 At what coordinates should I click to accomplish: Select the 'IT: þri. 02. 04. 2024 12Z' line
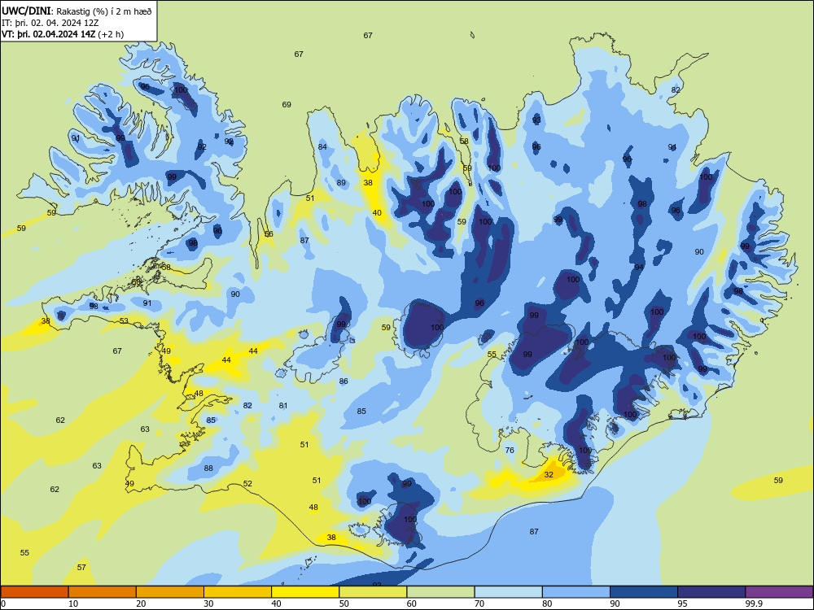point(50,23)
